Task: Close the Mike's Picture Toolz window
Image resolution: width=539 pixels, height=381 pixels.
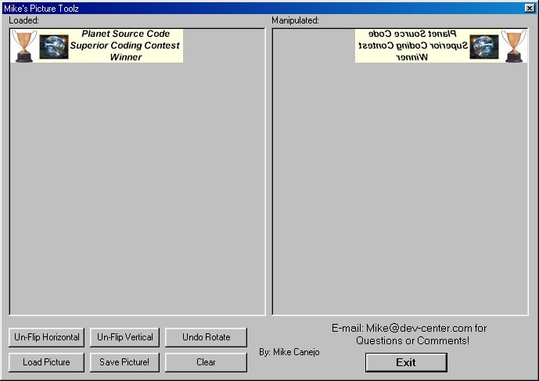Action: coord(529,8)
